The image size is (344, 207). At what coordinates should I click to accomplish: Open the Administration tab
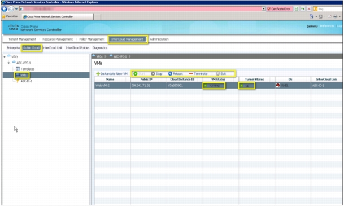(x=159, y=39)
